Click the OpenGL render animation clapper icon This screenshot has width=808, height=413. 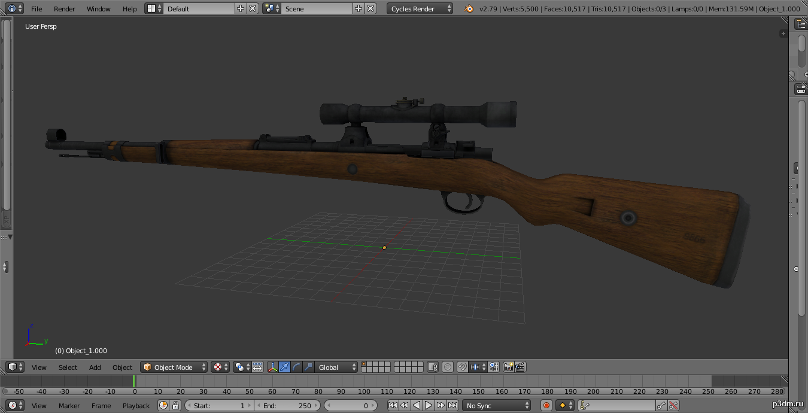520,367
